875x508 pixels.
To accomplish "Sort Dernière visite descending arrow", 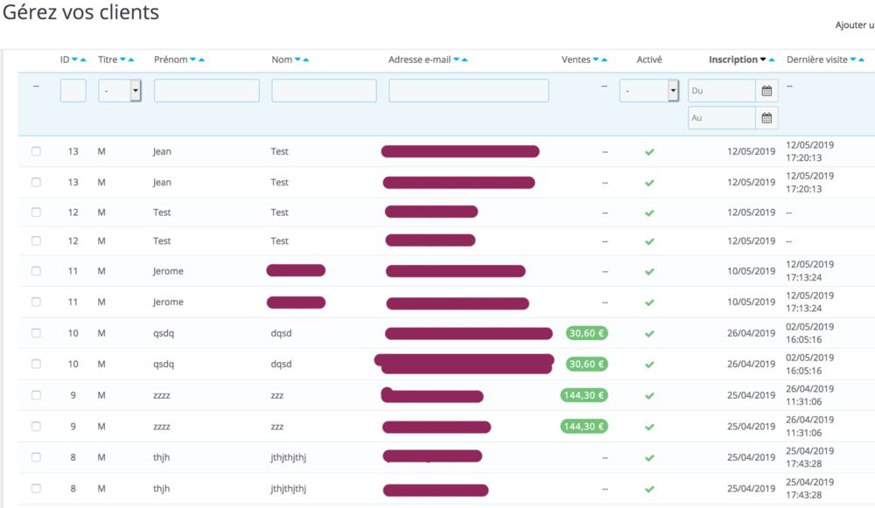I will click(x=852, y=59).
